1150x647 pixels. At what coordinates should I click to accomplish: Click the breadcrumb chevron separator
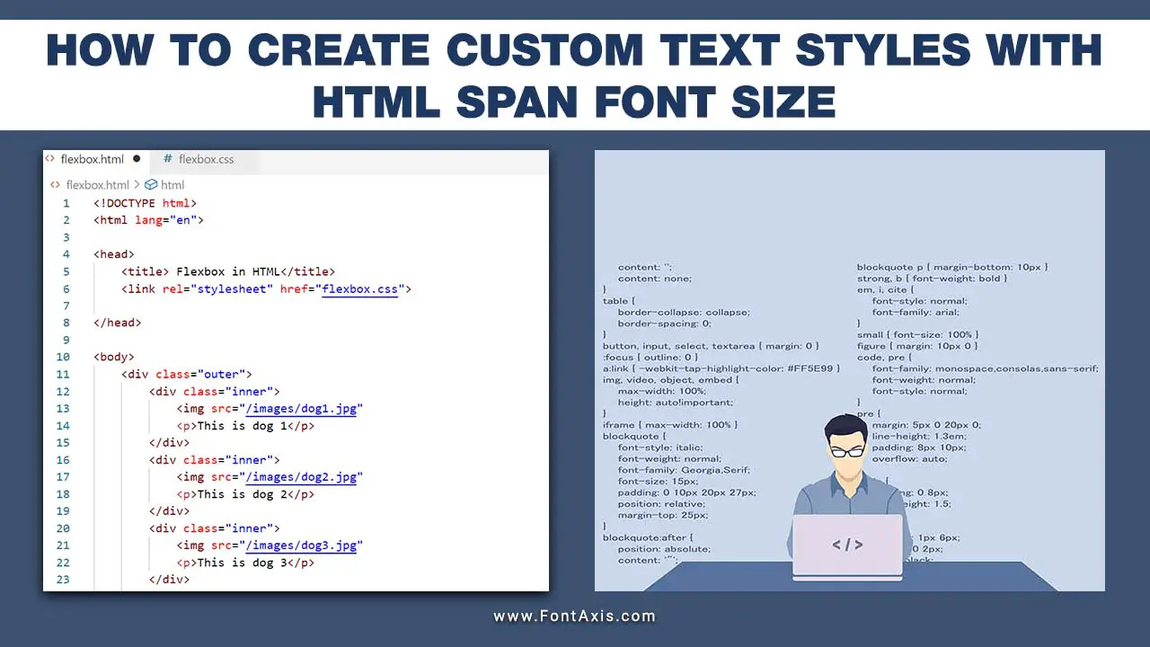click(x=137, y=185)
